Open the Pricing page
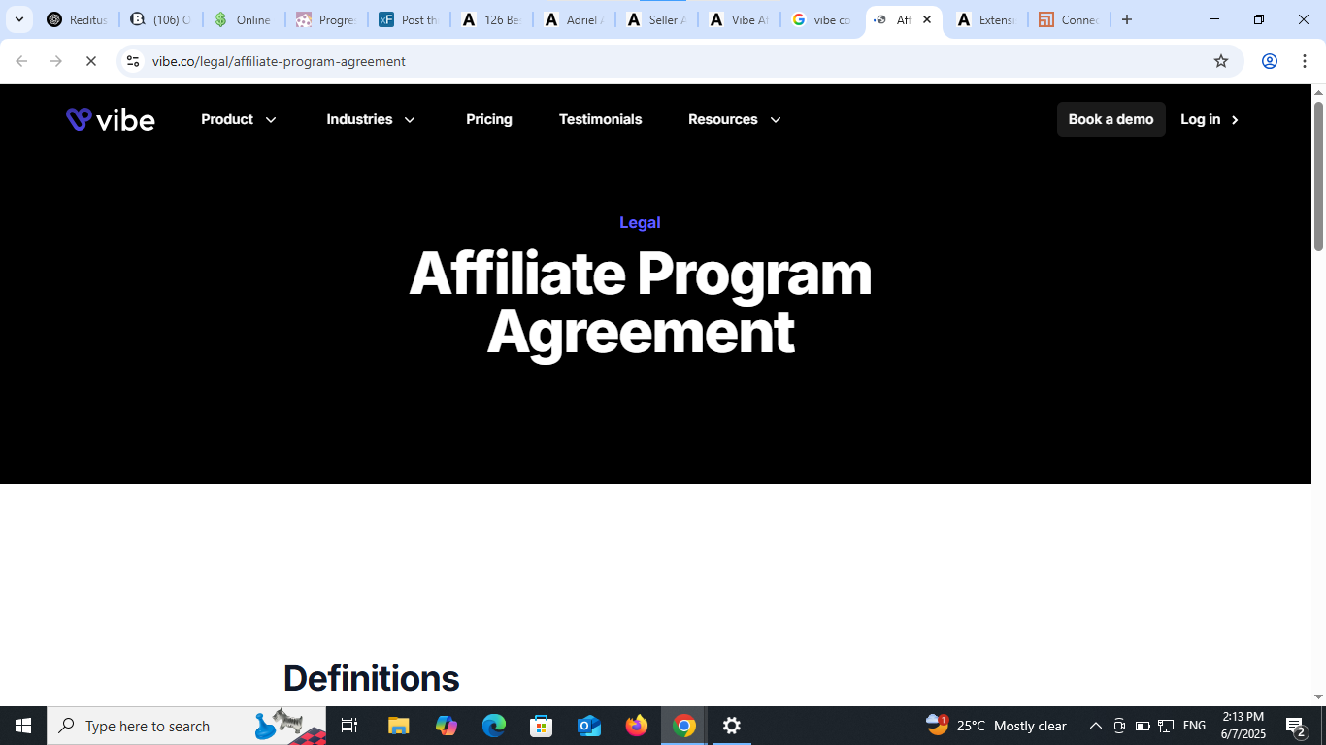 (x=489, y=119)
